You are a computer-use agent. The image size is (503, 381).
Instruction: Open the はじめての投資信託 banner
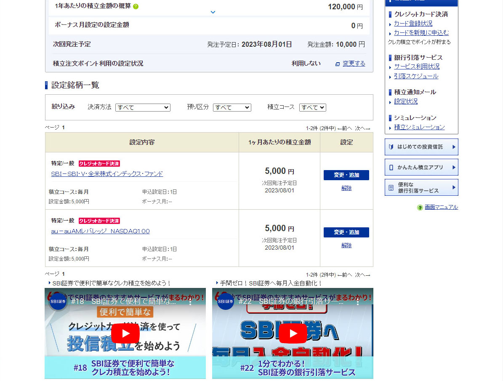421,147
